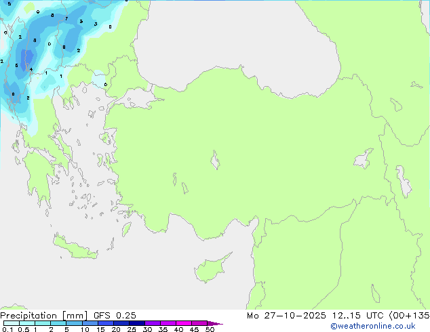Click the 1–2 mm legend color swatch
430x332 pixels.
pyautogui.click(x=43, y=323)
